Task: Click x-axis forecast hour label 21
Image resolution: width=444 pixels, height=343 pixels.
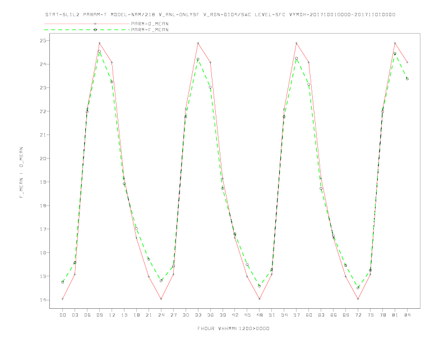Action: (149, 315)
